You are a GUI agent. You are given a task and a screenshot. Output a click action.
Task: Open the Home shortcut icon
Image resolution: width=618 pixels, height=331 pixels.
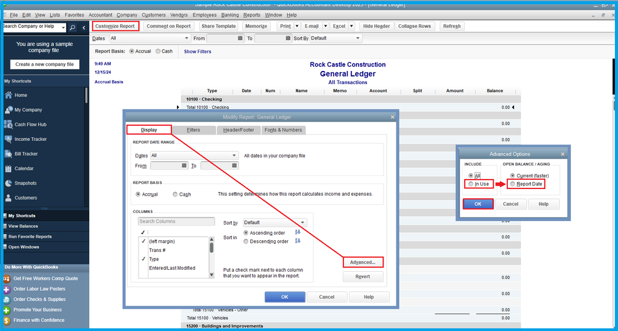pos(8,95)
